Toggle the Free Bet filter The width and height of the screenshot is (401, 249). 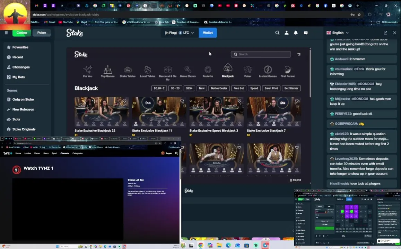[238, 88]
